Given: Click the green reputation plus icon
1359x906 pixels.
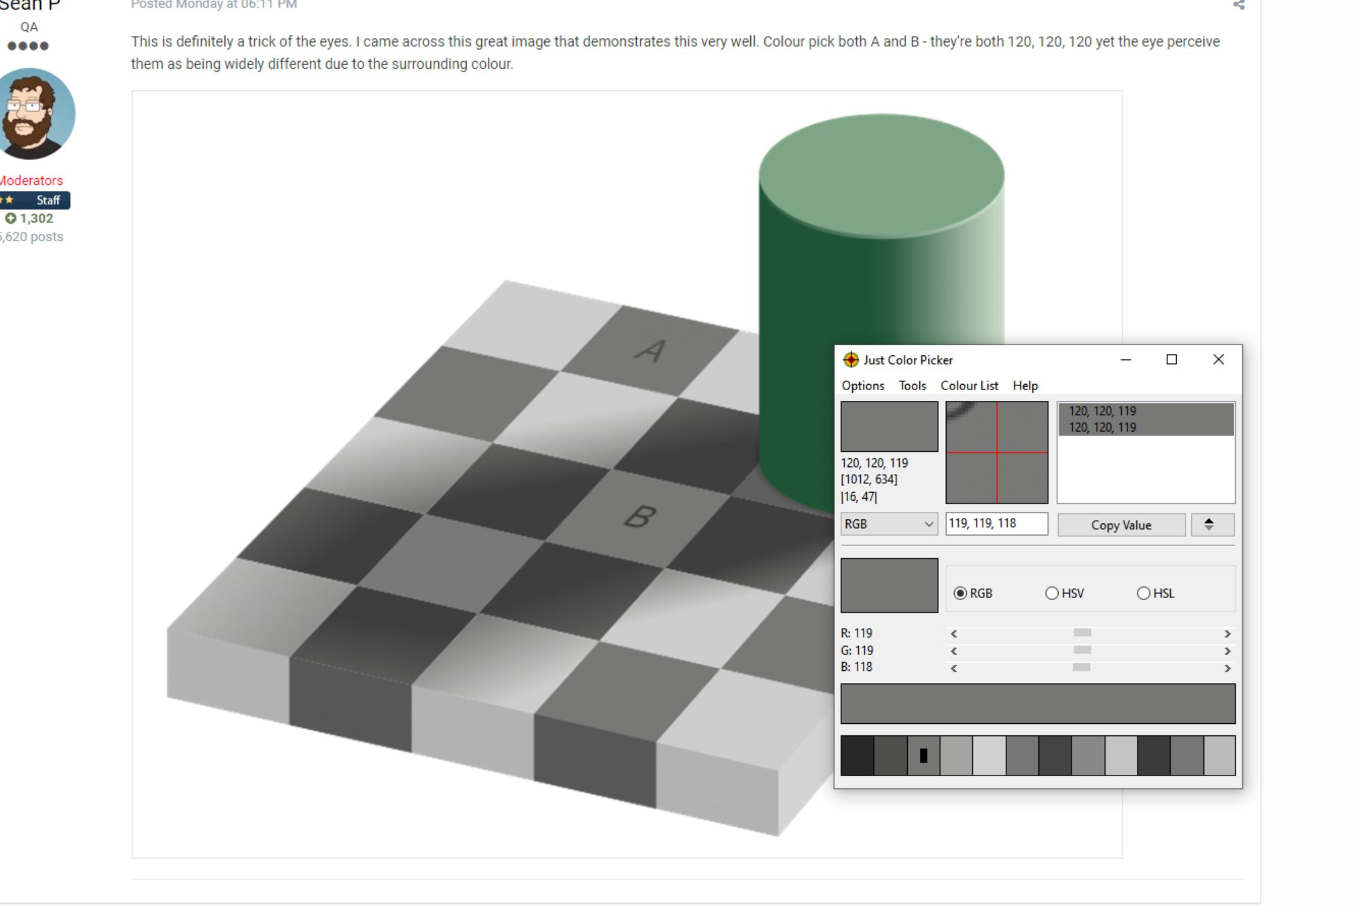Looking at the screenshot, I should coord(11,218).
